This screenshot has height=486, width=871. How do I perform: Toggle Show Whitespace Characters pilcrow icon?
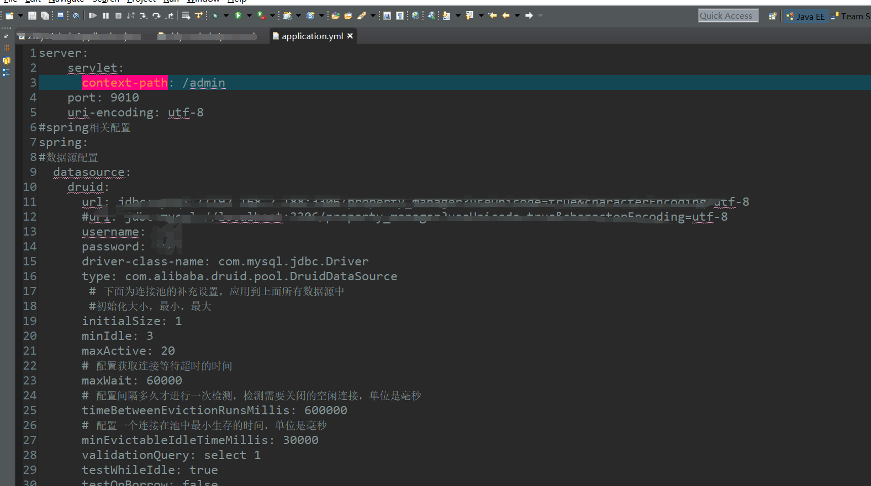399,16
